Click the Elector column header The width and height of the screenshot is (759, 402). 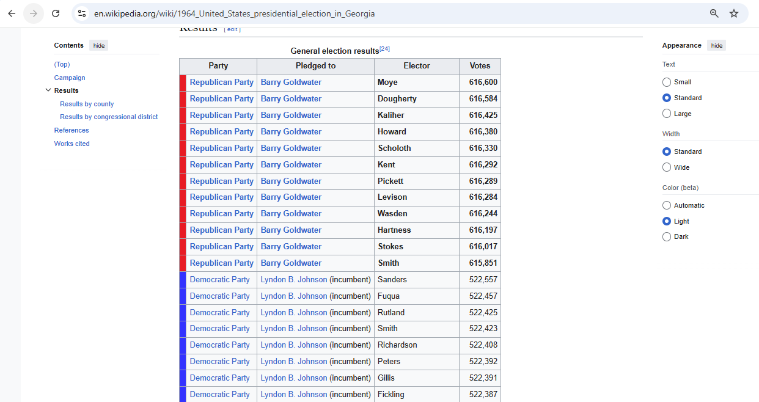(x=417, y=66)
